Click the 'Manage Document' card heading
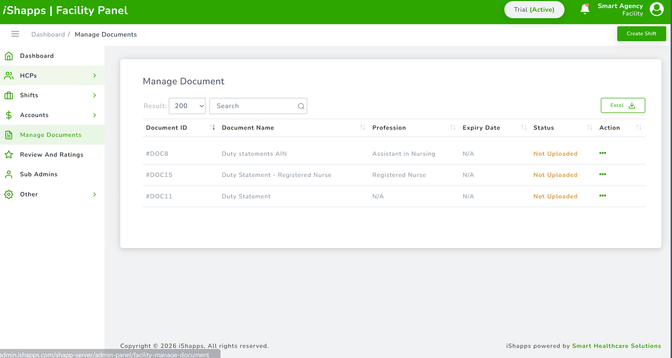Screen dimensions: 672x358 tap(184, 81)
